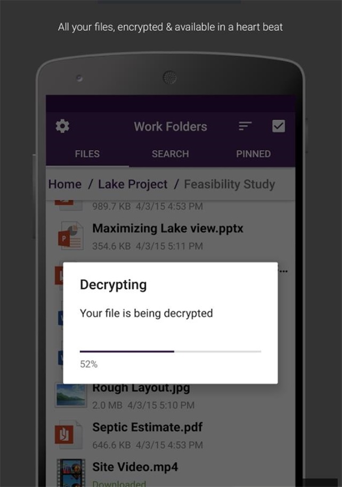Navigate to Lake Project breadcrumb
Viewport: 342px width, 487px height.
(133, 184)
